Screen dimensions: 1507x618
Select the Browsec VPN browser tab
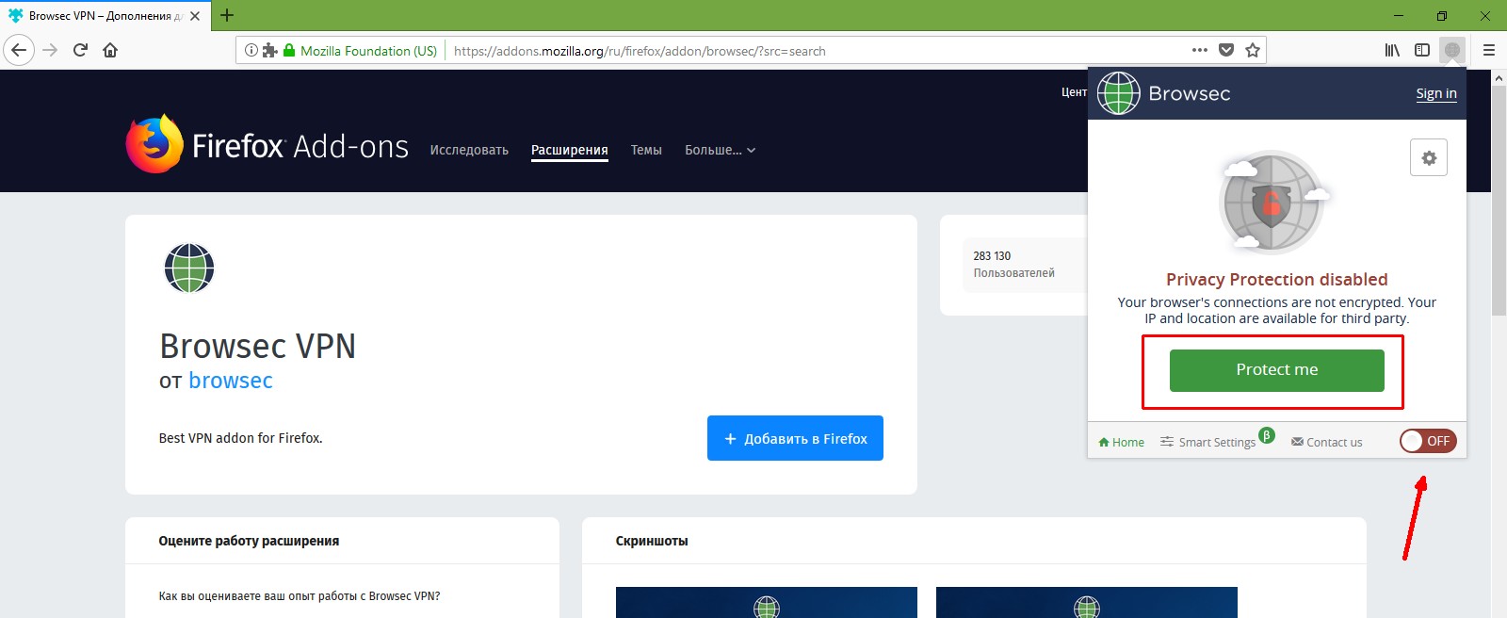click(x=104, y=16)
